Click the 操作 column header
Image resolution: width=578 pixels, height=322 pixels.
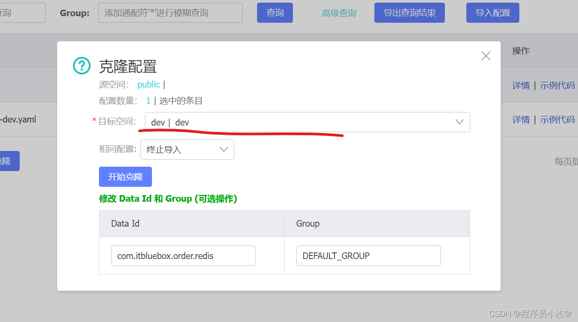[x=521, y=51]
